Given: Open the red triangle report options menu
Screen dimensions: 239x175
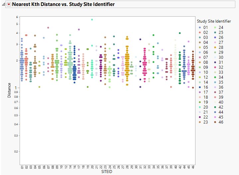Looking at the screenshot, I should click(9, 4).
